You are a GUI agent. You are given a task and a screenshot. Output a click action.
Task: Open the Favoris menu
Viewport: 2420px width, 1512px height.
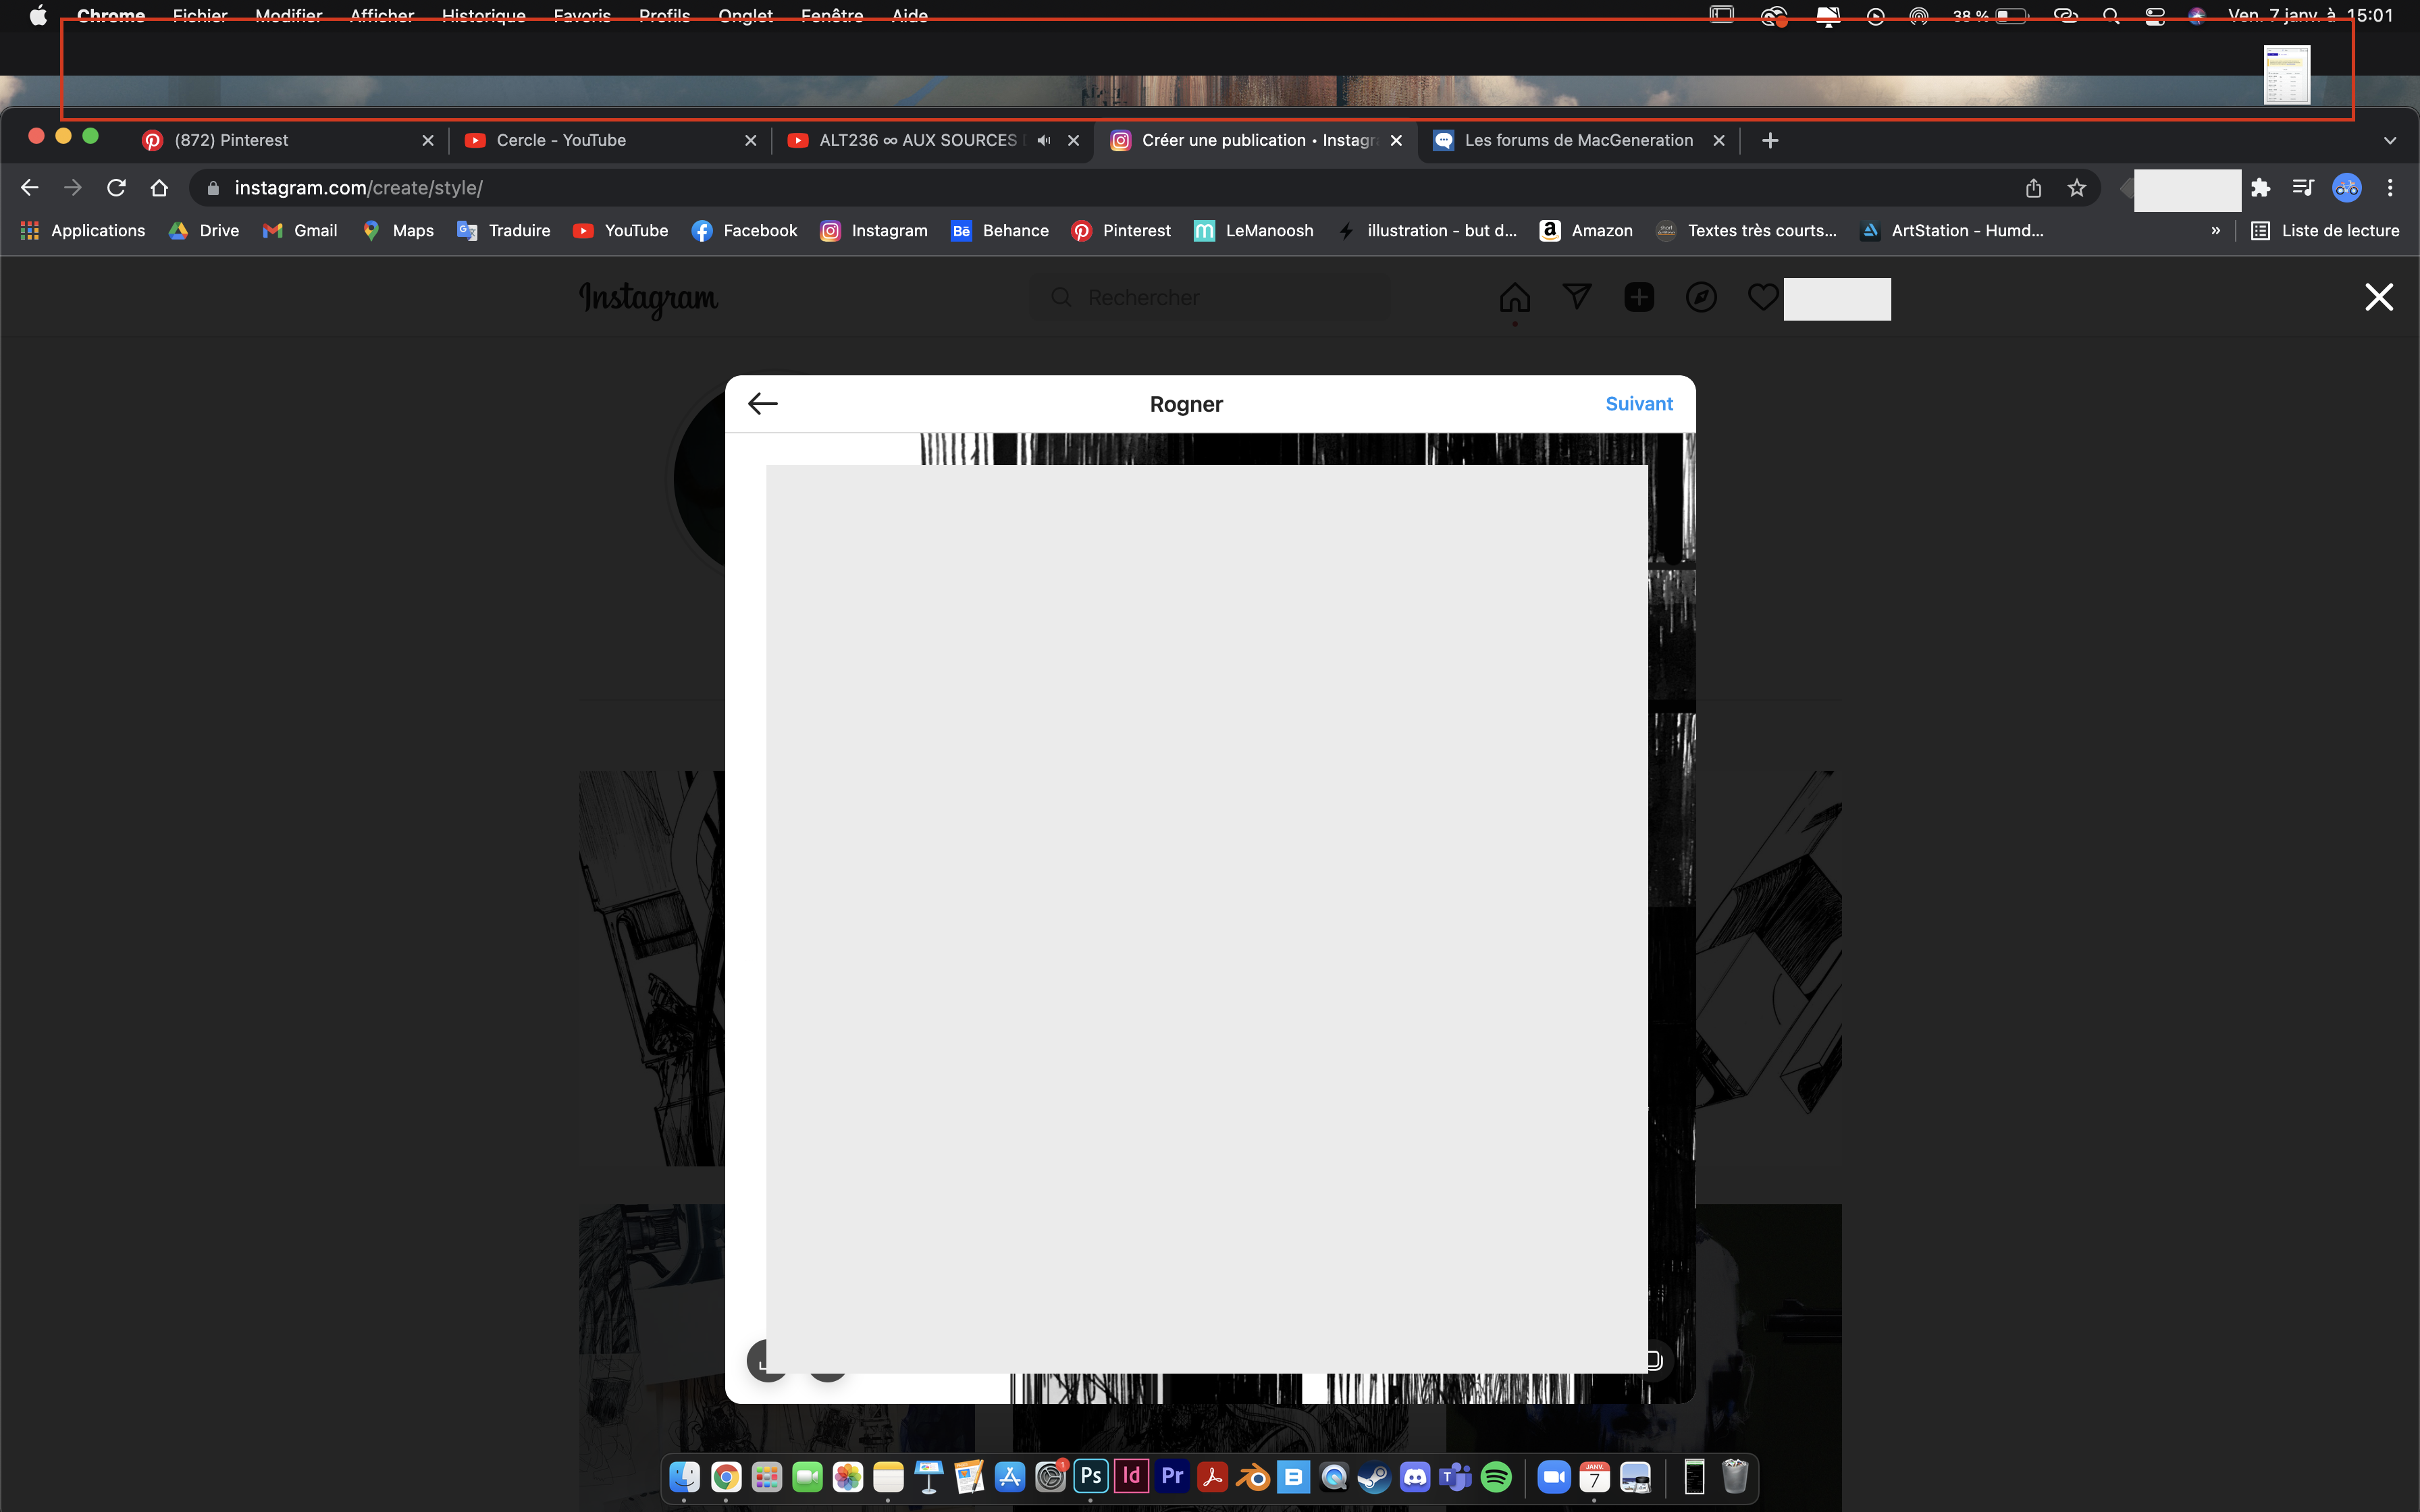[x=582, y=15]
